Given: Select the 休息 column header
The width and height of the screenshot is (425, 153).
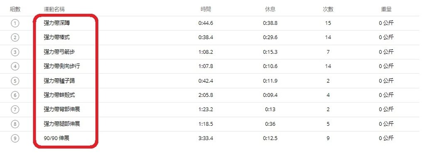Looking at the screenshot, I should pos(270,9).
